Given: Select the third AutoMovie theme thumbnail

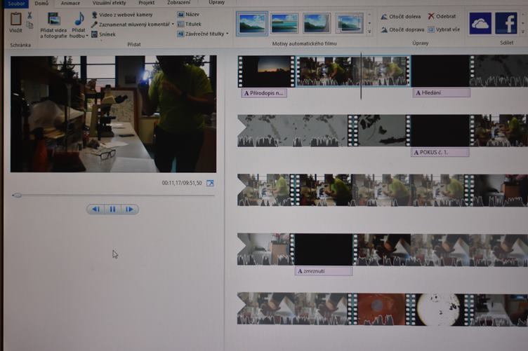Looking at the screenshot, I should 317,24.
